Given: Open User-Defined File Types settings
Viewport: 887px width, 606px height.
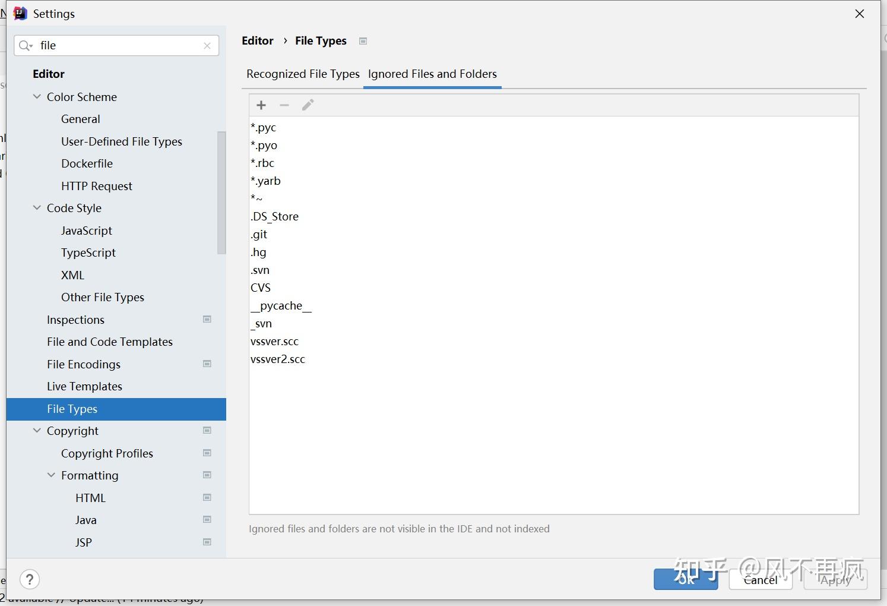Looking at the screenshot, I should (x=122, y=141).
